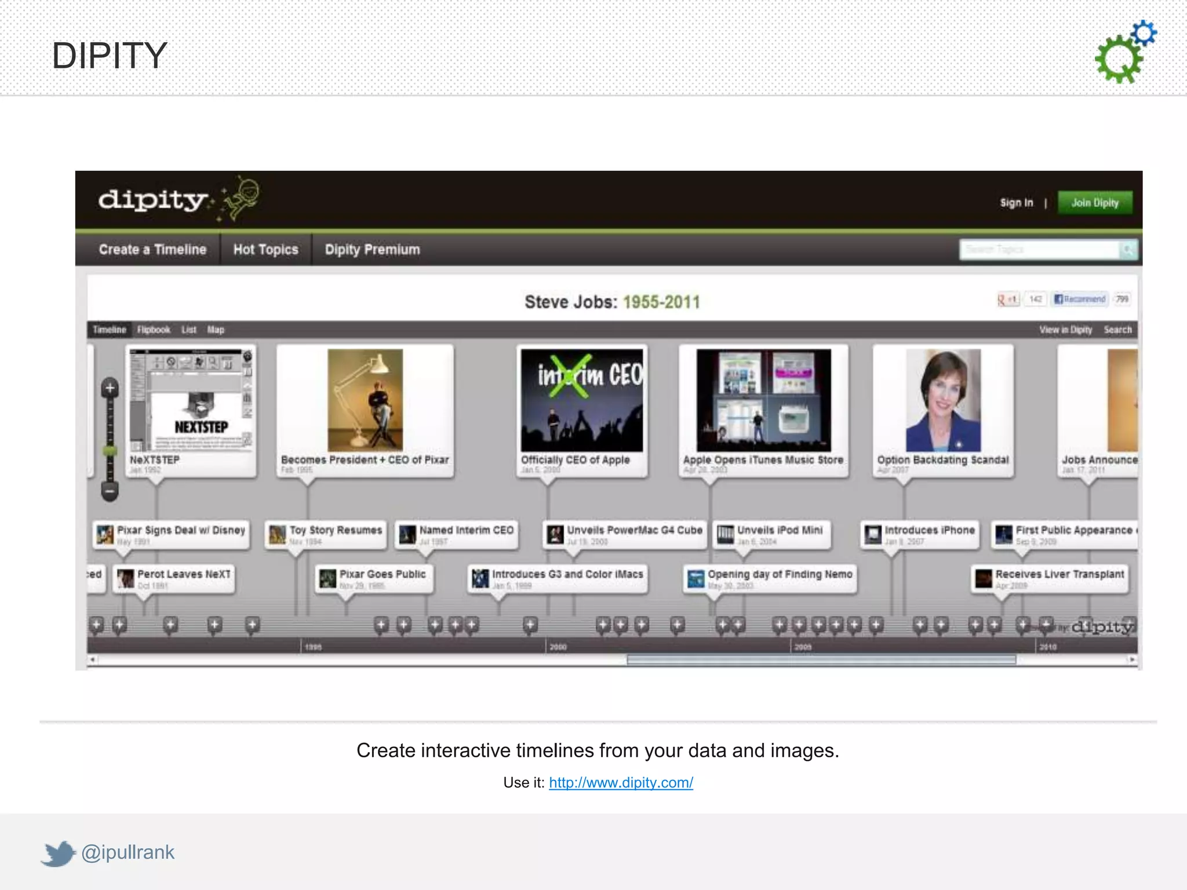Viewport: 1187px width, 890px height.
Task: Click the 2010 timeline year marker
Action: pyautogui.click(x=1048, y=647)
